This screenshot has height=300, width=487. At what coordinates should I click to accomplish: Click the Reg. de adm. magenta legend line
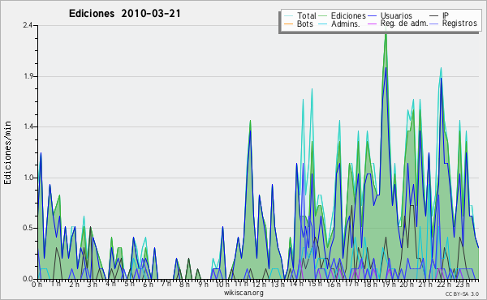tap(372, 24)
